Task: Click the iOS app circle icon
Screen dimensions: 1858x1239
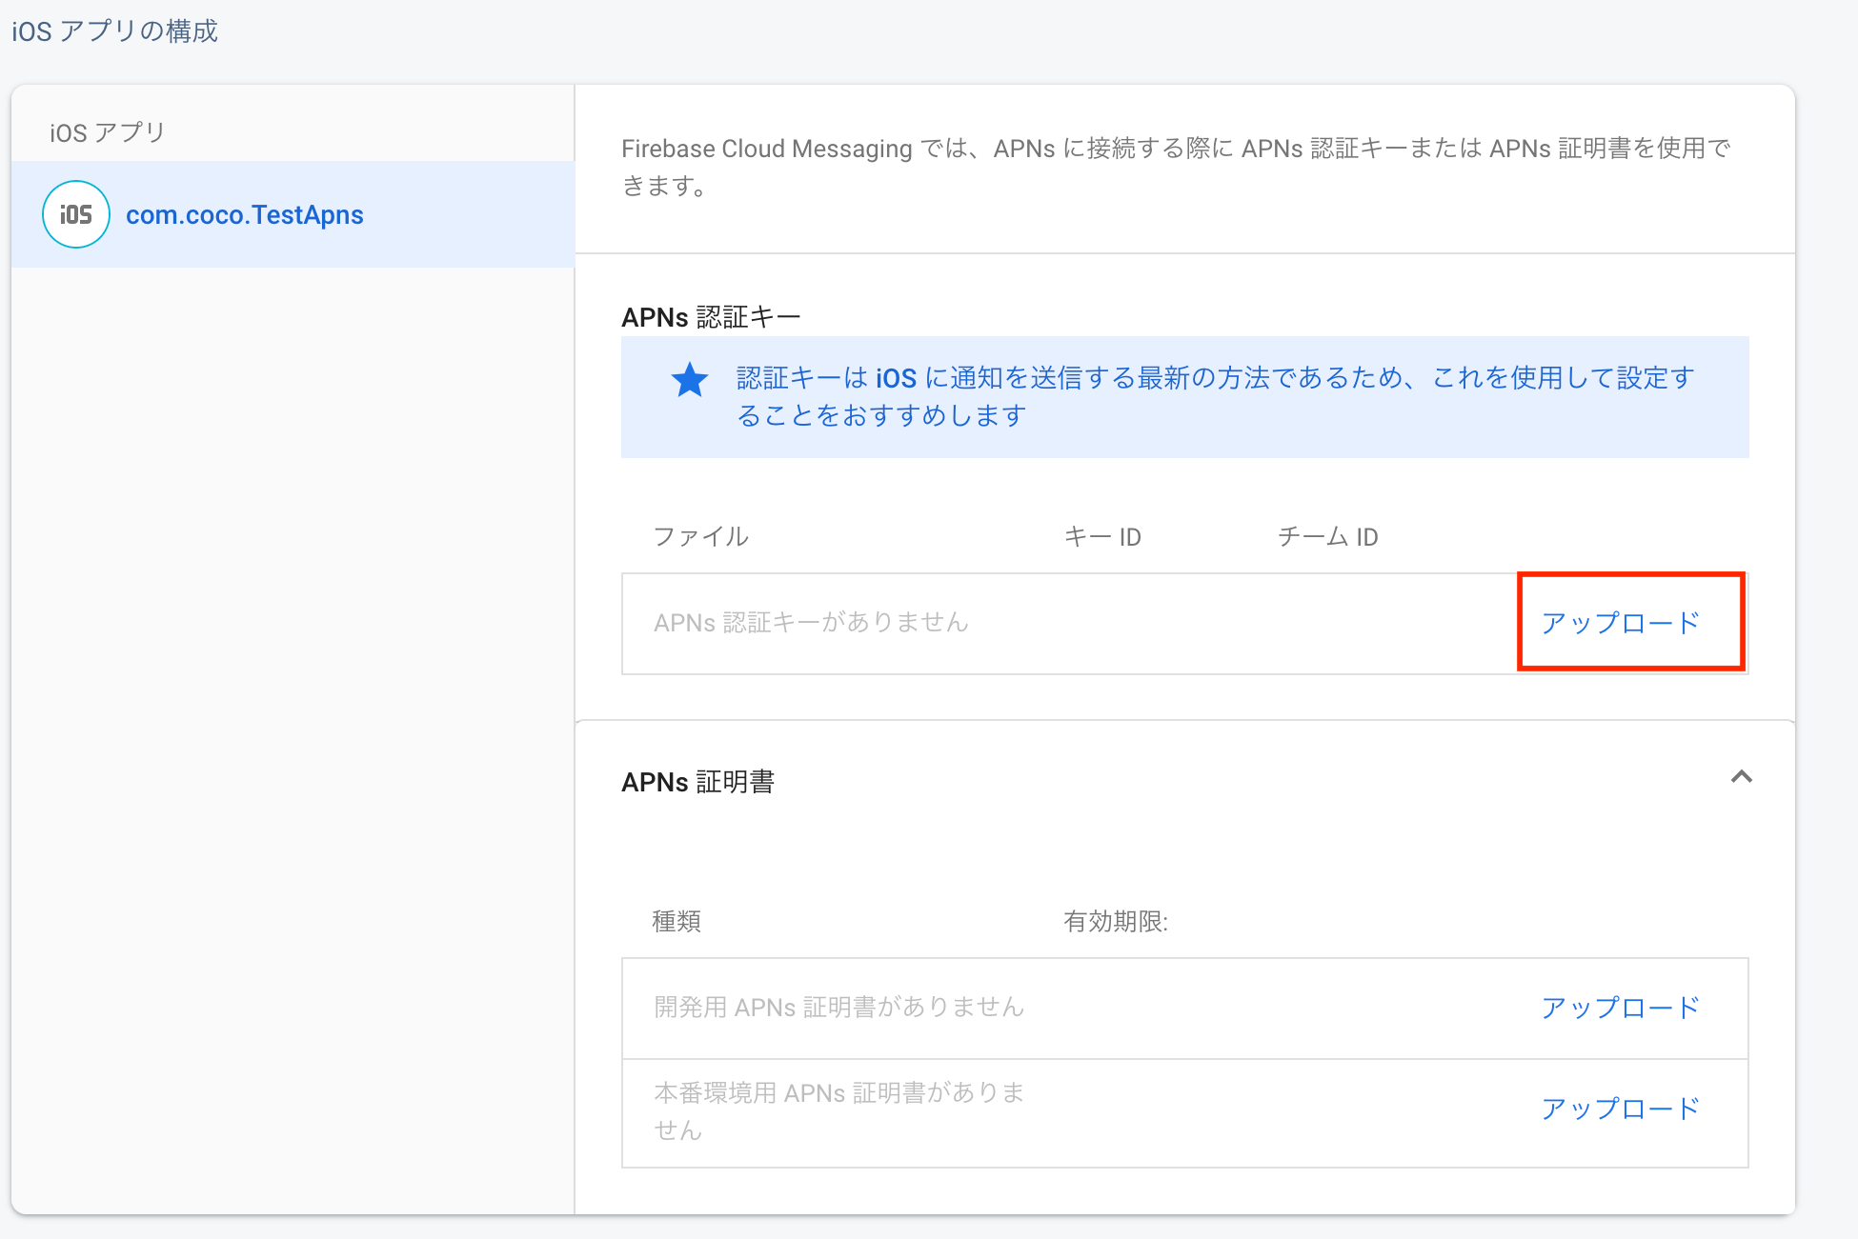Action: pyautogui.click(x=76, y=214)
